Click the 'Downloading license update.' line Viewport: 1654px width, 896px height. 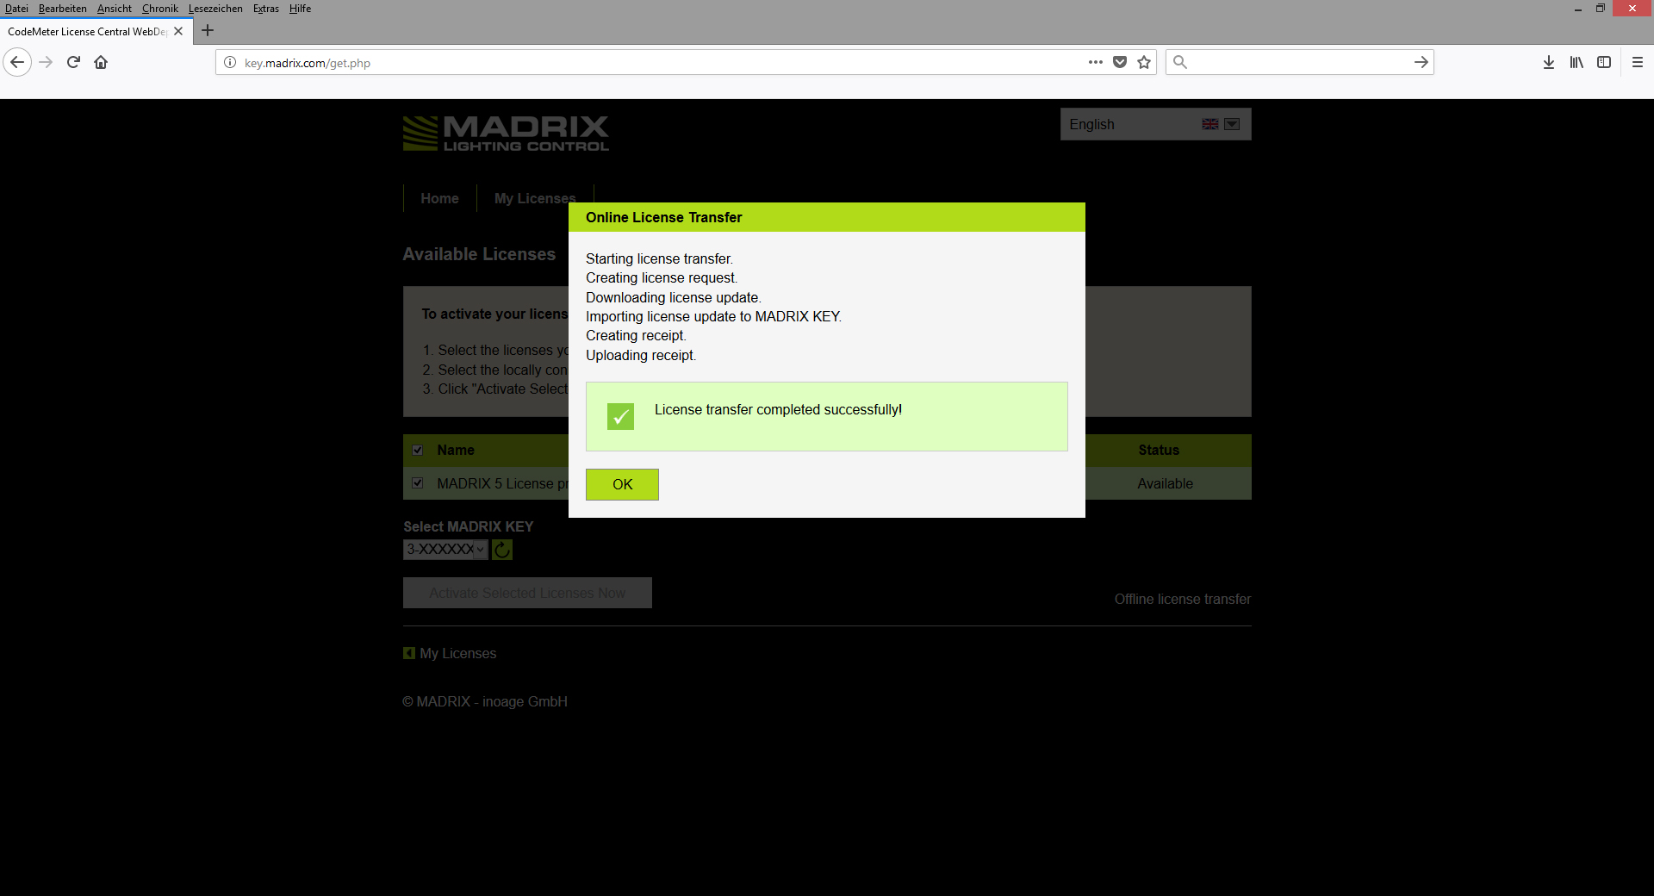click(674, 297)
